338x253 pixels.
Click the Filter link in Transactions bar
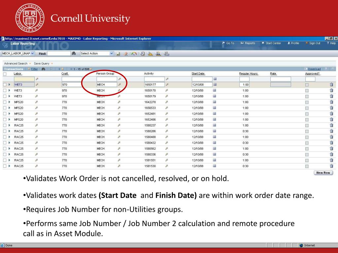click(x=34, y=69)
